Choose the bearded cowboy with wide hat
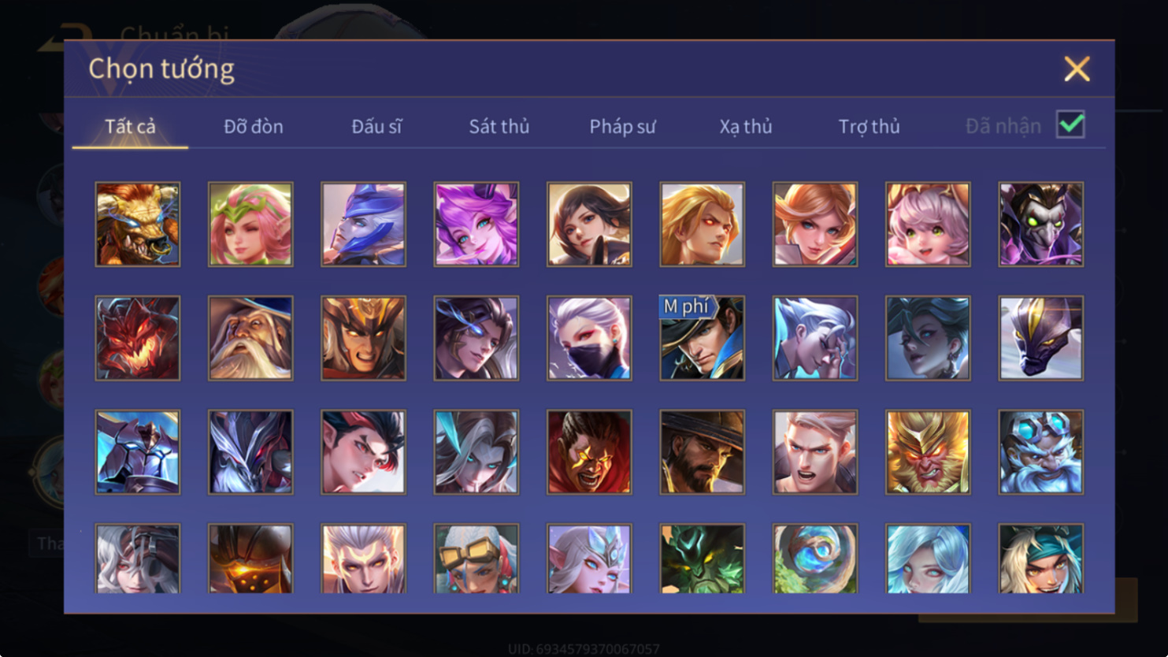 point(702,452)
